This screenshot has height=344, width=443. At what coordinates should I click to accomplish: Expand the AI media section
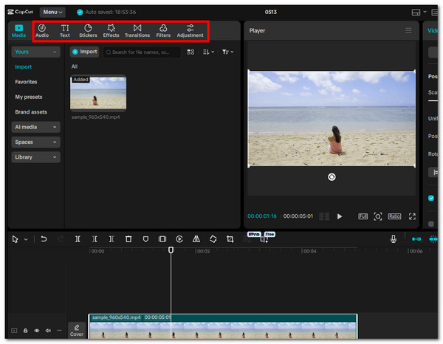coord(35,127)
